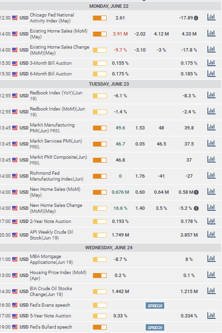The height and width of the screenshot is (333, 222).
Task: Click info icon next to -17.89 previous value
Action: click(196, 18)
